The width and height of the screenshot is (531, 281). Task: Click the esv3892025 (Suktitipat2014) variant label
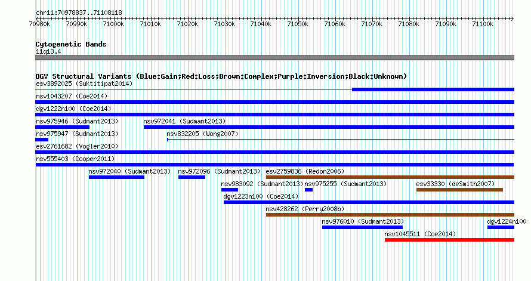pos(84,84)
